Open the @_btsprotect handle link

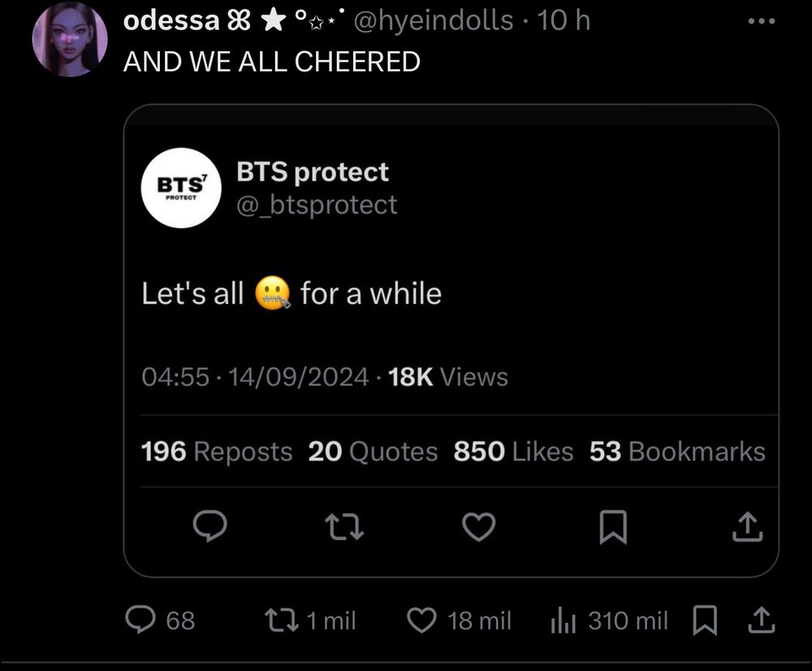click(317, 205)
